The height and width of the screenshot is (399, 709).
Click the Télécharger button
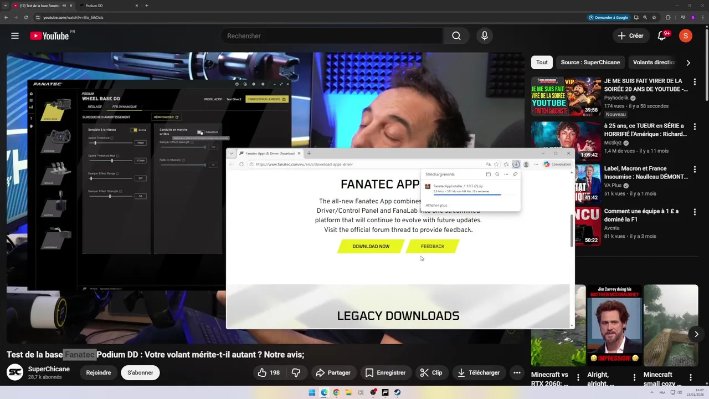(479, 372)
